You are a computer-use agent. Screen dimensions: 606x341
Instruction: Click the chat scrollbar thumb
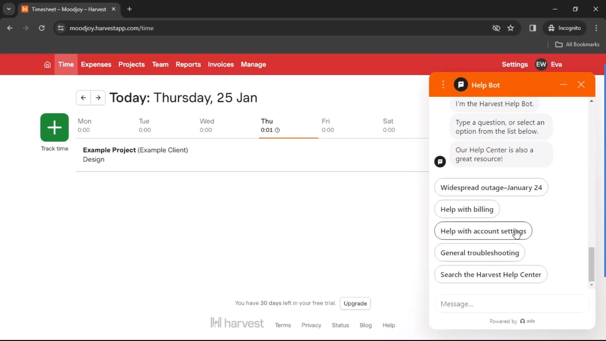(x=591, y=264)
